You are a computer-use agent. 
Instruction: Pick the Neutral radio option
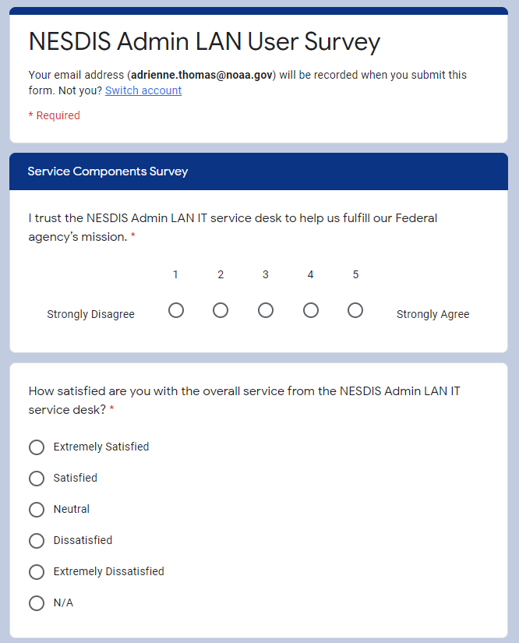[37, 510]
